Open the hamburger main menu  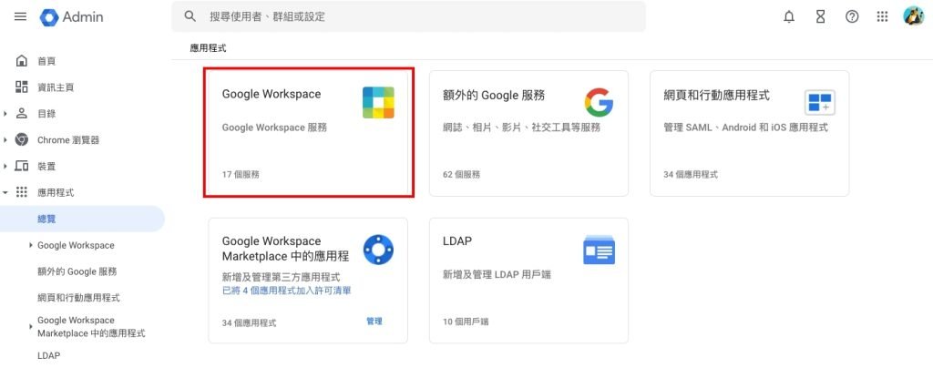pyautogui.click(x=20, y=16)
